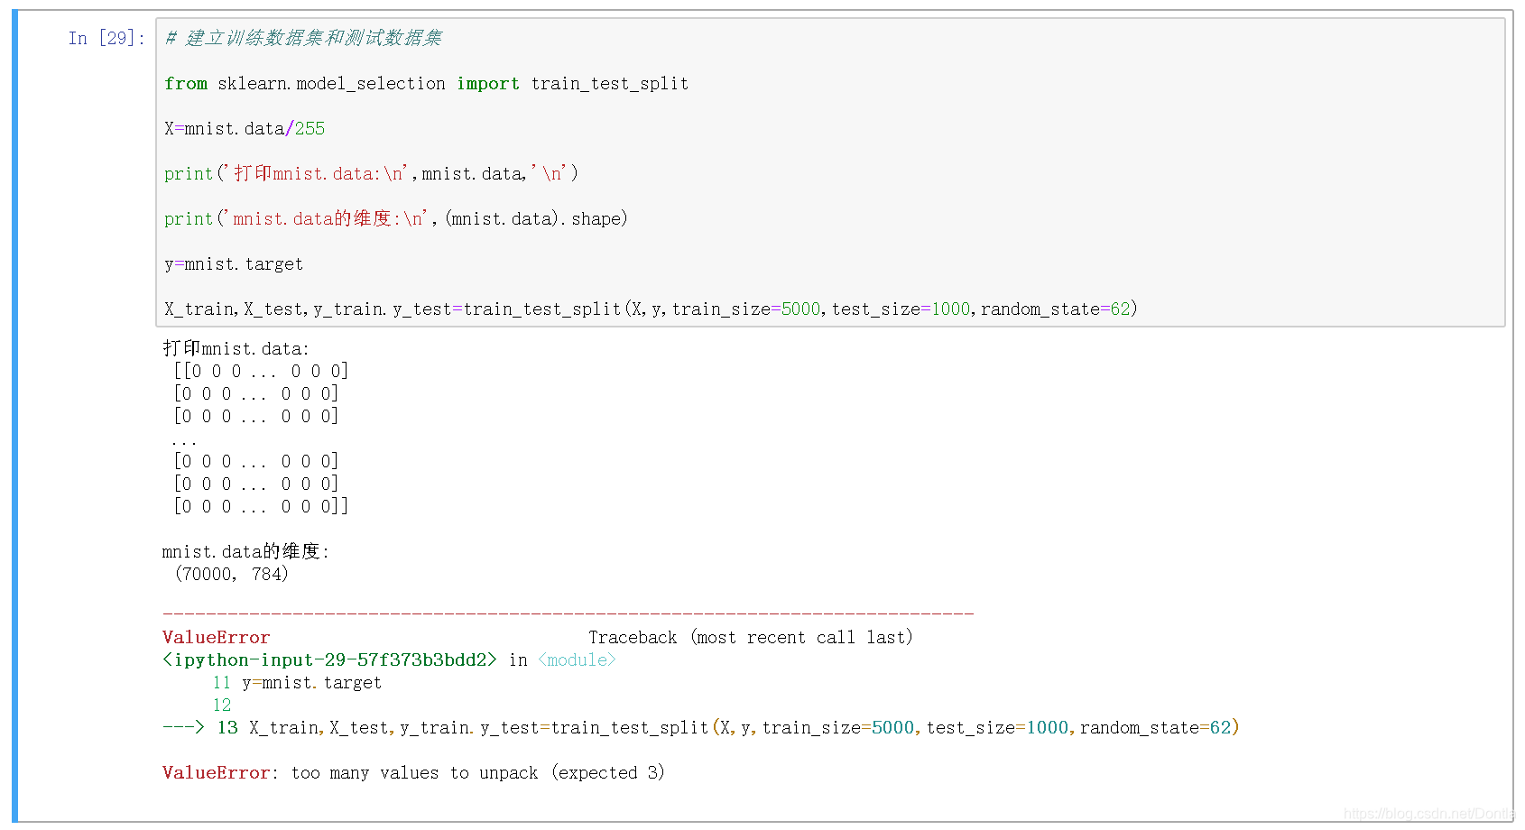Click the first array row [[0 0 0 ... 0 0 0]
The height and width of the screenshot is (830, 1525).
261,371
